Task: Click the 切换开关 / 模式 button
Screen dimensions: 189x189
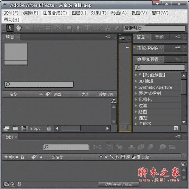Action: tap(119, 184)
